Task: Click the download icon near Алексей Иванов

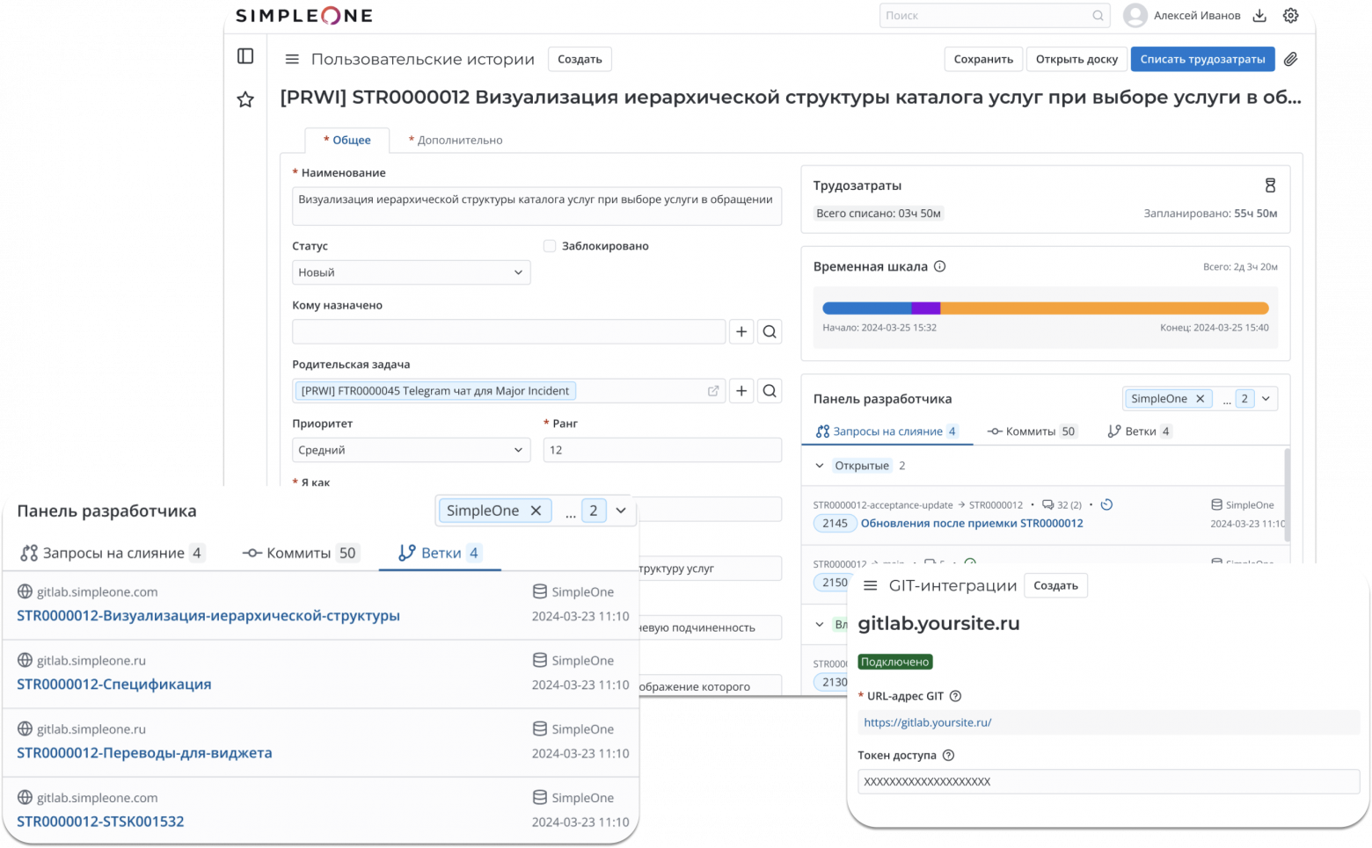Action: (x=1259, y=15)
